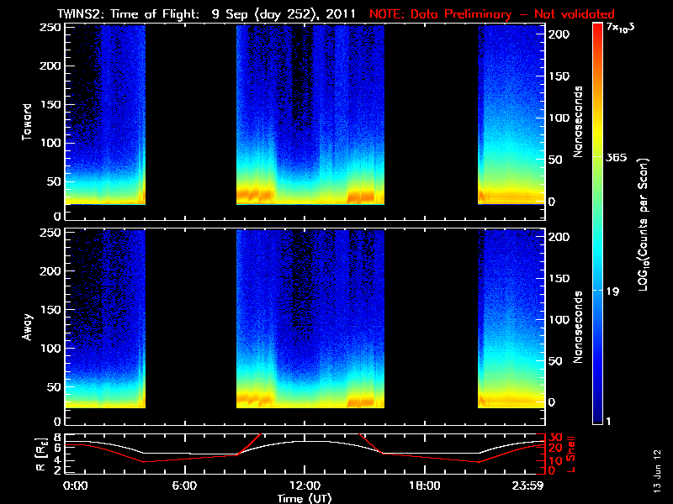Click the 18:00 time axis tick
The height and width of the screenshot is (504, 673).
click(425, 486)
